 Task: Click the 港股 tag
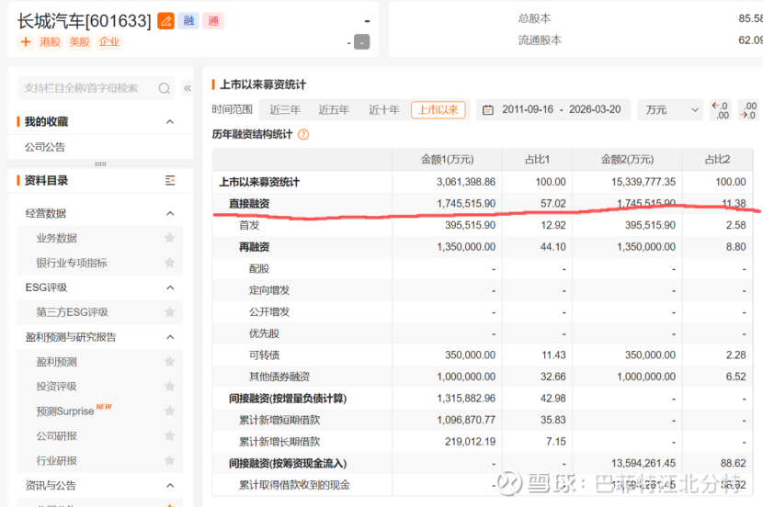coord(50,41)
